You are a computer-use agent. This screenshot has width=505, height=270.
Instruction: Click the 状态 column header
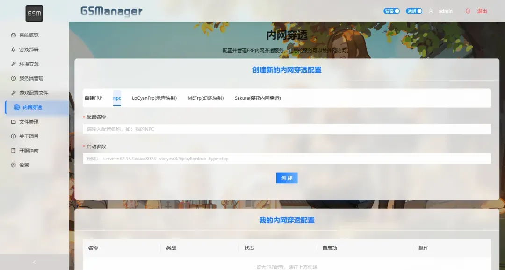click(249, 248)
